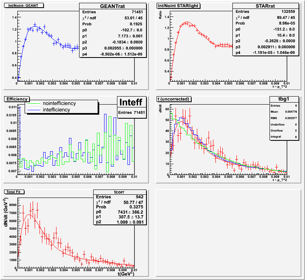Click the 't (uncorrected)' plot title

pos(173,99)
